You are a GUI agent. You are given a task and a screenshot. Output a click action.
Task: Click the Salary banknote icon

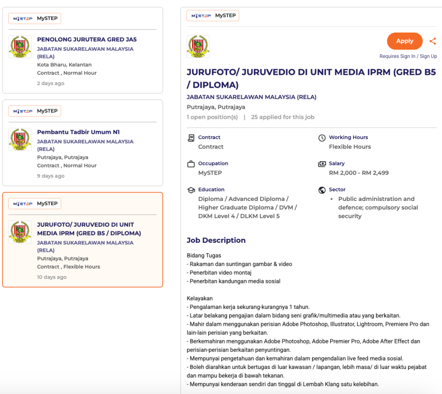click(322, 164)
